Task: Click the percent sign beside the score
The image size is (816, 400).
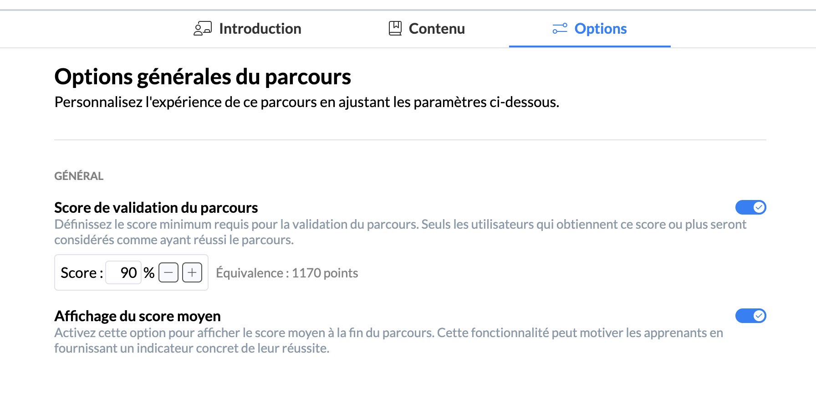Action: pos(149,272)
